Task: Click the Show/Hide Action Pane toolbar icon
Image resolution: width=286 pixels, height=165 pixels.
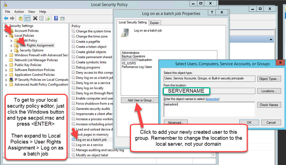Action: [62, 18]
